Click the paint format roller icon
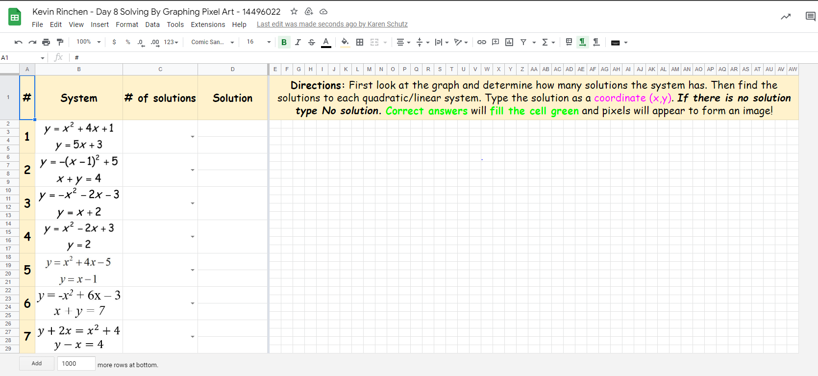Screen dimensions: 818x376 (x=60, y=42)
